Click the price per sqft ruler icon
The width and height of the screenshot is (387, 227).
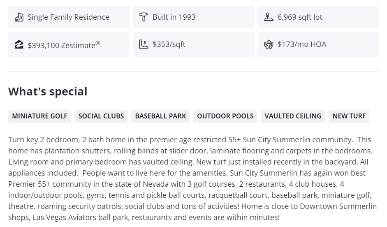144,44
